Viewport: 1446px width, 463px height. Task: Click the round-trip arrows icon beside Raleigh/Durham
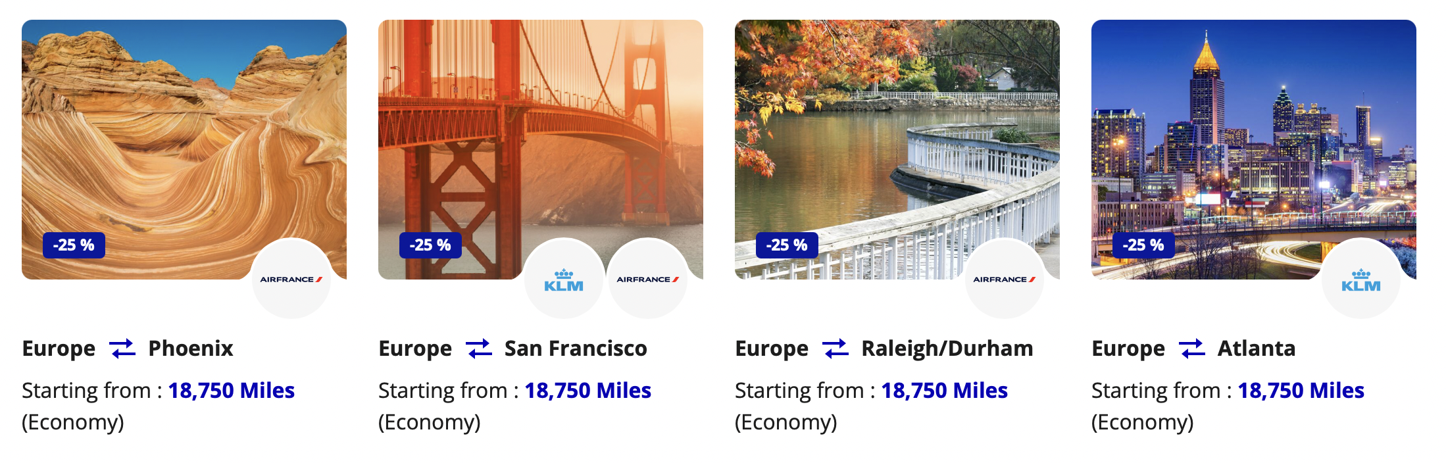(835, 348)
